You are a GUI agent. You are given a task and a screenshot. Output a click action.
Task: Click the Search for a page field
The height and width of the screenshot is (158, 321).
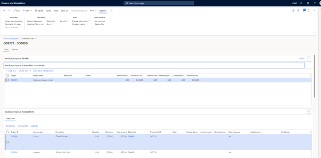(159, 3)
